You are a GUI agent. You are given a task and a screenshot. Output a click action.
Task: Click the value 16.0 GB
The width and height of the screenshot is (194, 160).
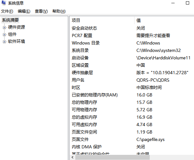tap(144, 95)
